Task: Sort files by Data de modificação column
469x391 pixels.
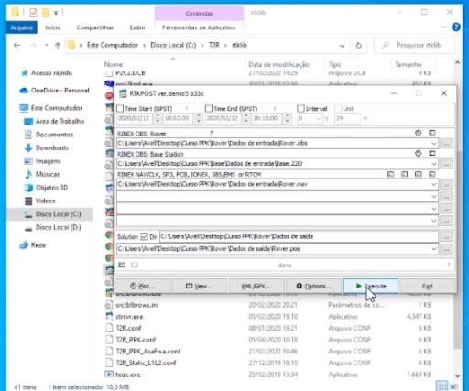Action: coord(278,65)
